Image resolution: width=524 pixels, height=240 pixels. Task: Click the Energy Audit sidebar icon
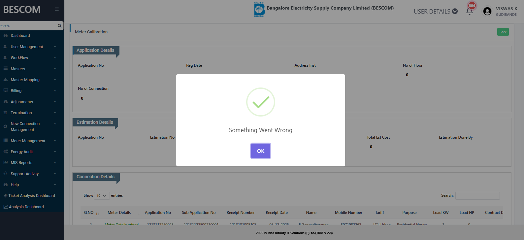[6, 152]
